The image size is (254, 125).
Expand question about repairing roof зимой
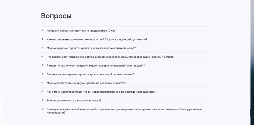(x=91, y=48)
